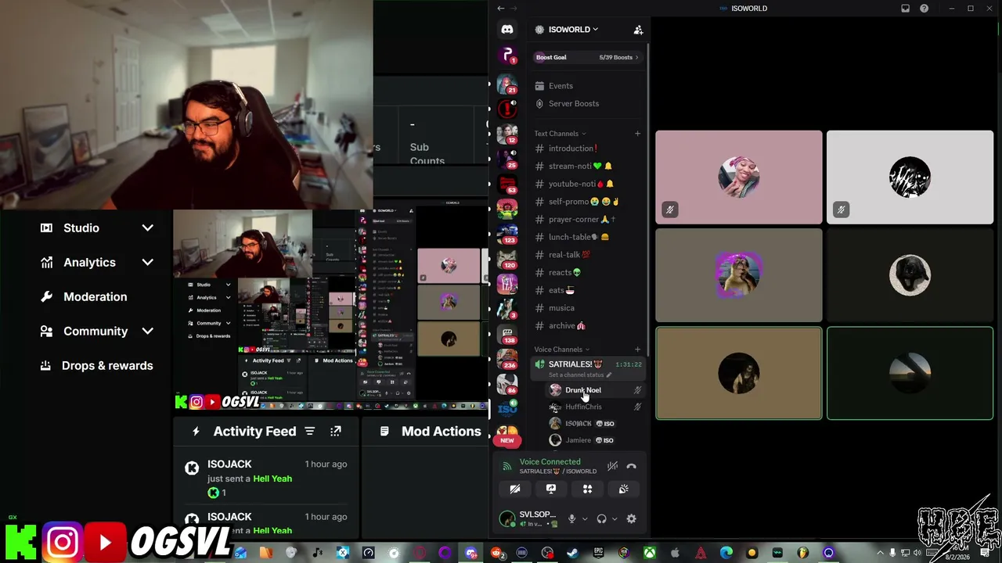Image resolution: width=1002 pixels, height=563 pixels.
Task: Open Epic Games launcher in the taskbar
Action: pos(598,553)
